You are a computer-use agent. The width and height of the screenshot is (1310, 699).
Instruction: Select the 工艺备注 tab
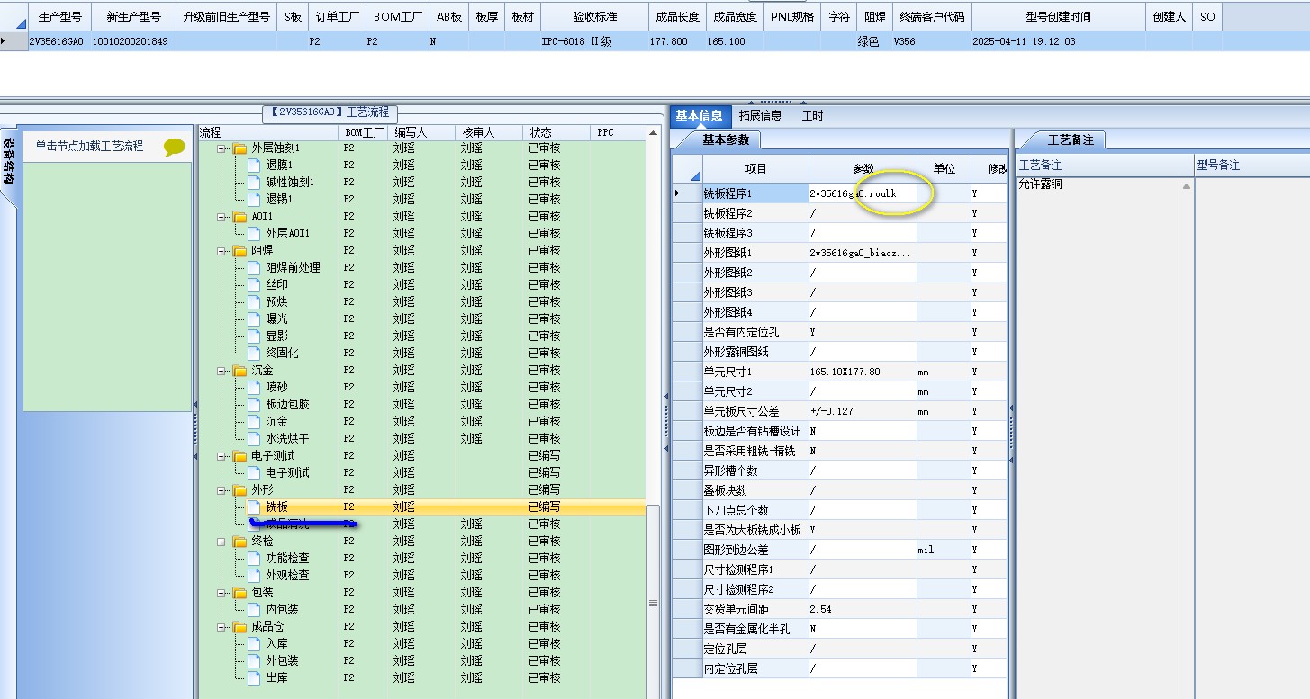click(1071, 140)
